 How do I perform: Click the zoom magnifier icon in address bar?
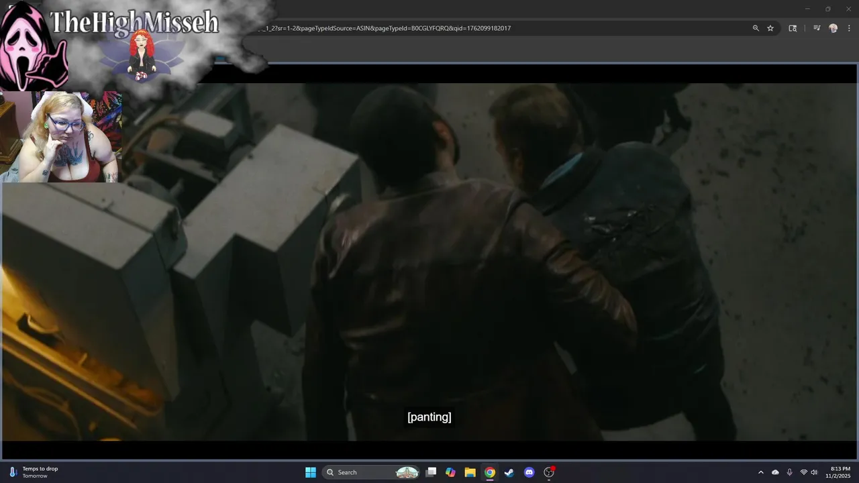pos(756,28)
